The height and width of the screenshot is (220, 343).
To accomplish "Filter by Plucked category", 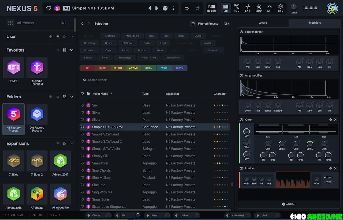I will click(x=142, y=50).
